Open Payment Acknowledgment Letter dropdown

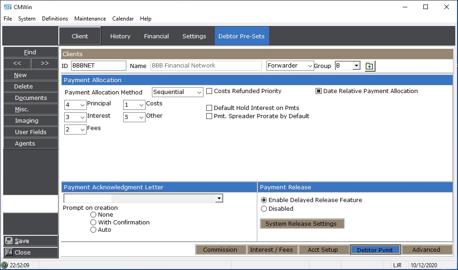click(219, 198)
